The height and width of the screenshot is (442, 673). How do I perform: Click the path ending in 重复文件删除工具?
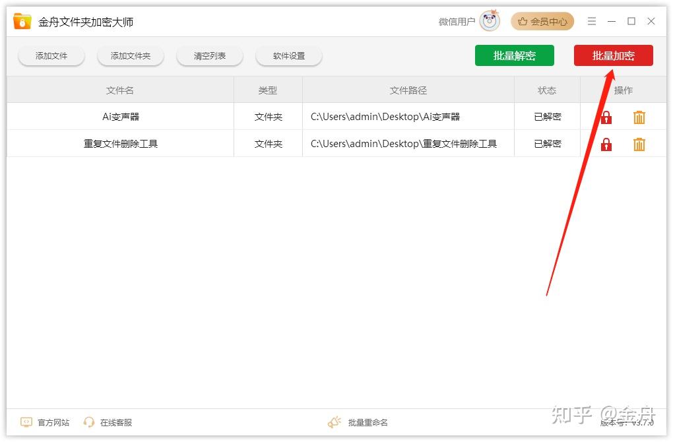tap(403, 143)
